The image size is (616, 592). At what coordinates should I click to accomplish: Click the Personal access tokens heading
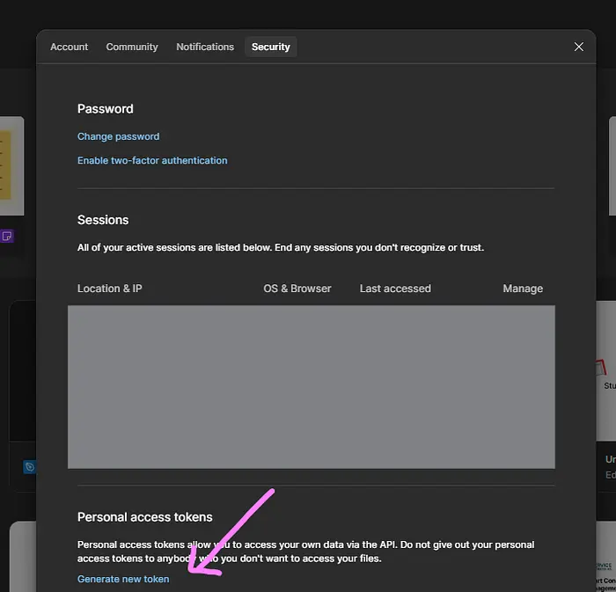pos(145,517)
